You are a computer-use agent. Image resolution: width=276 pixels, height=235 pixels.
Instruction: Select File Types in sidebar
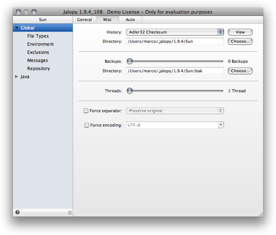click(38, 36)
